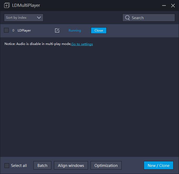Close the running LDPlayer instance
The height and width of the screenshot is (174, 179).
pos(99,30)
